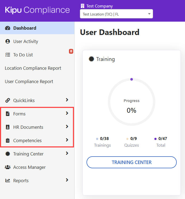This screenshot has width=185, height=199.
Task: Click the Reports chart icon
Action: point(8,181)
